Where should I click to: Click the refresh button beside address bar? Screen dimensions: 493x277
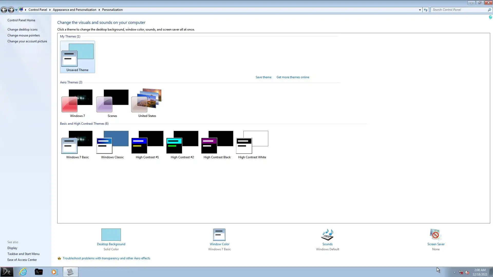[x=426, y=10]
